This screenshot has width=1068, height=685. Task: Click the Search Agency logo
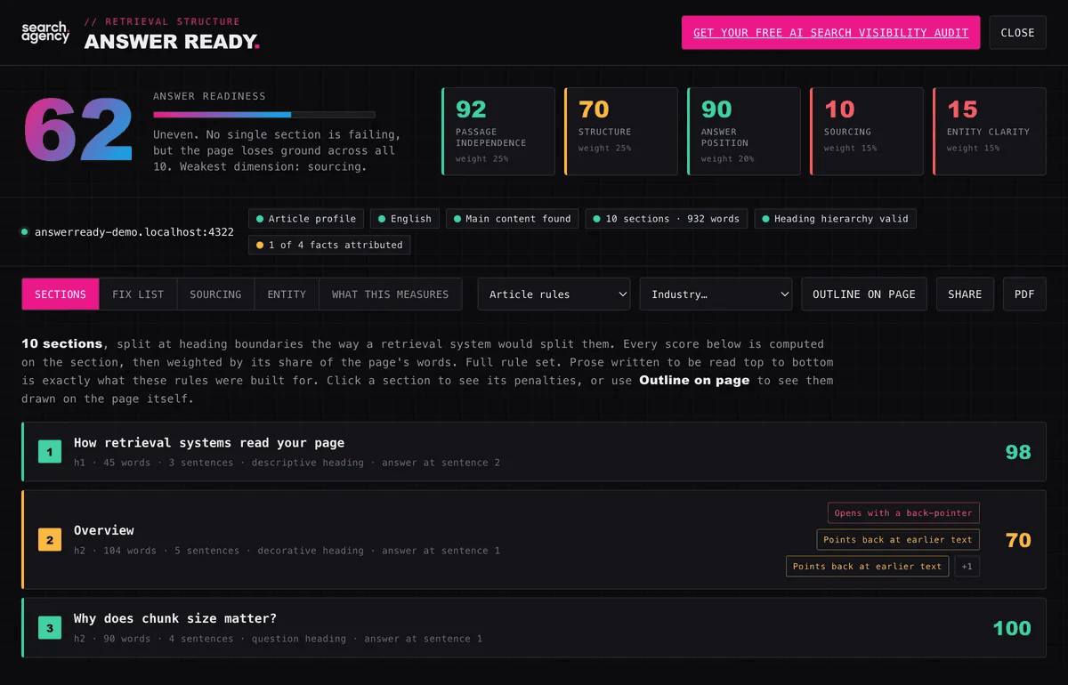point(44,33)
